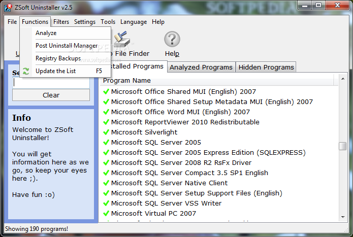Select Microsoft SQL Server Compact 3.5 SP1 English
Screen dimensions: 353x237
point(189,173)
